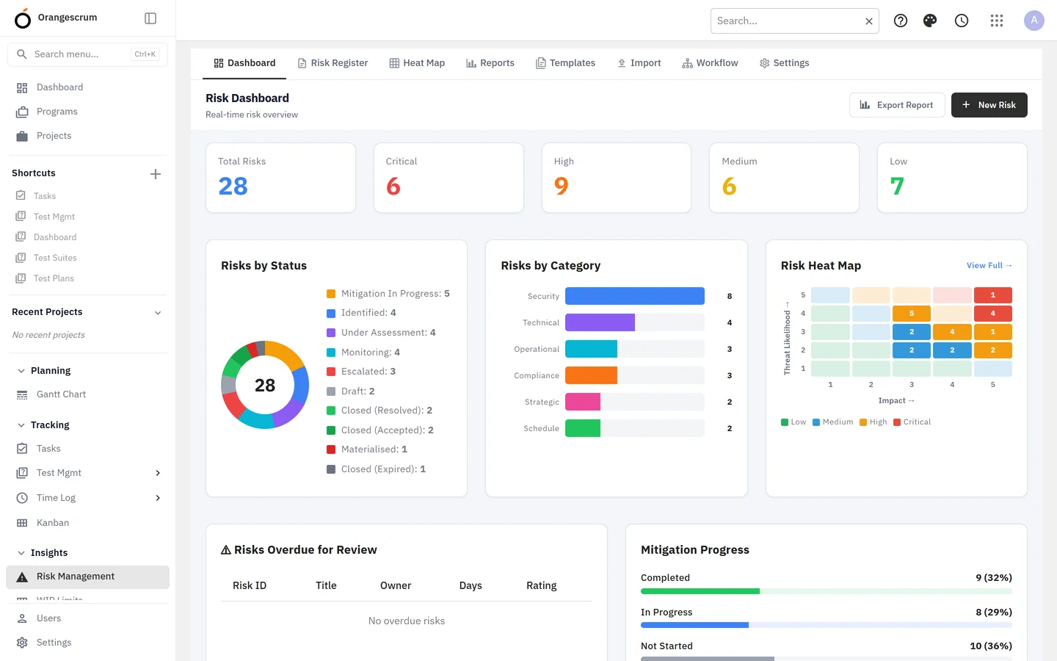Click the Critical risks count card

(448, 178)
